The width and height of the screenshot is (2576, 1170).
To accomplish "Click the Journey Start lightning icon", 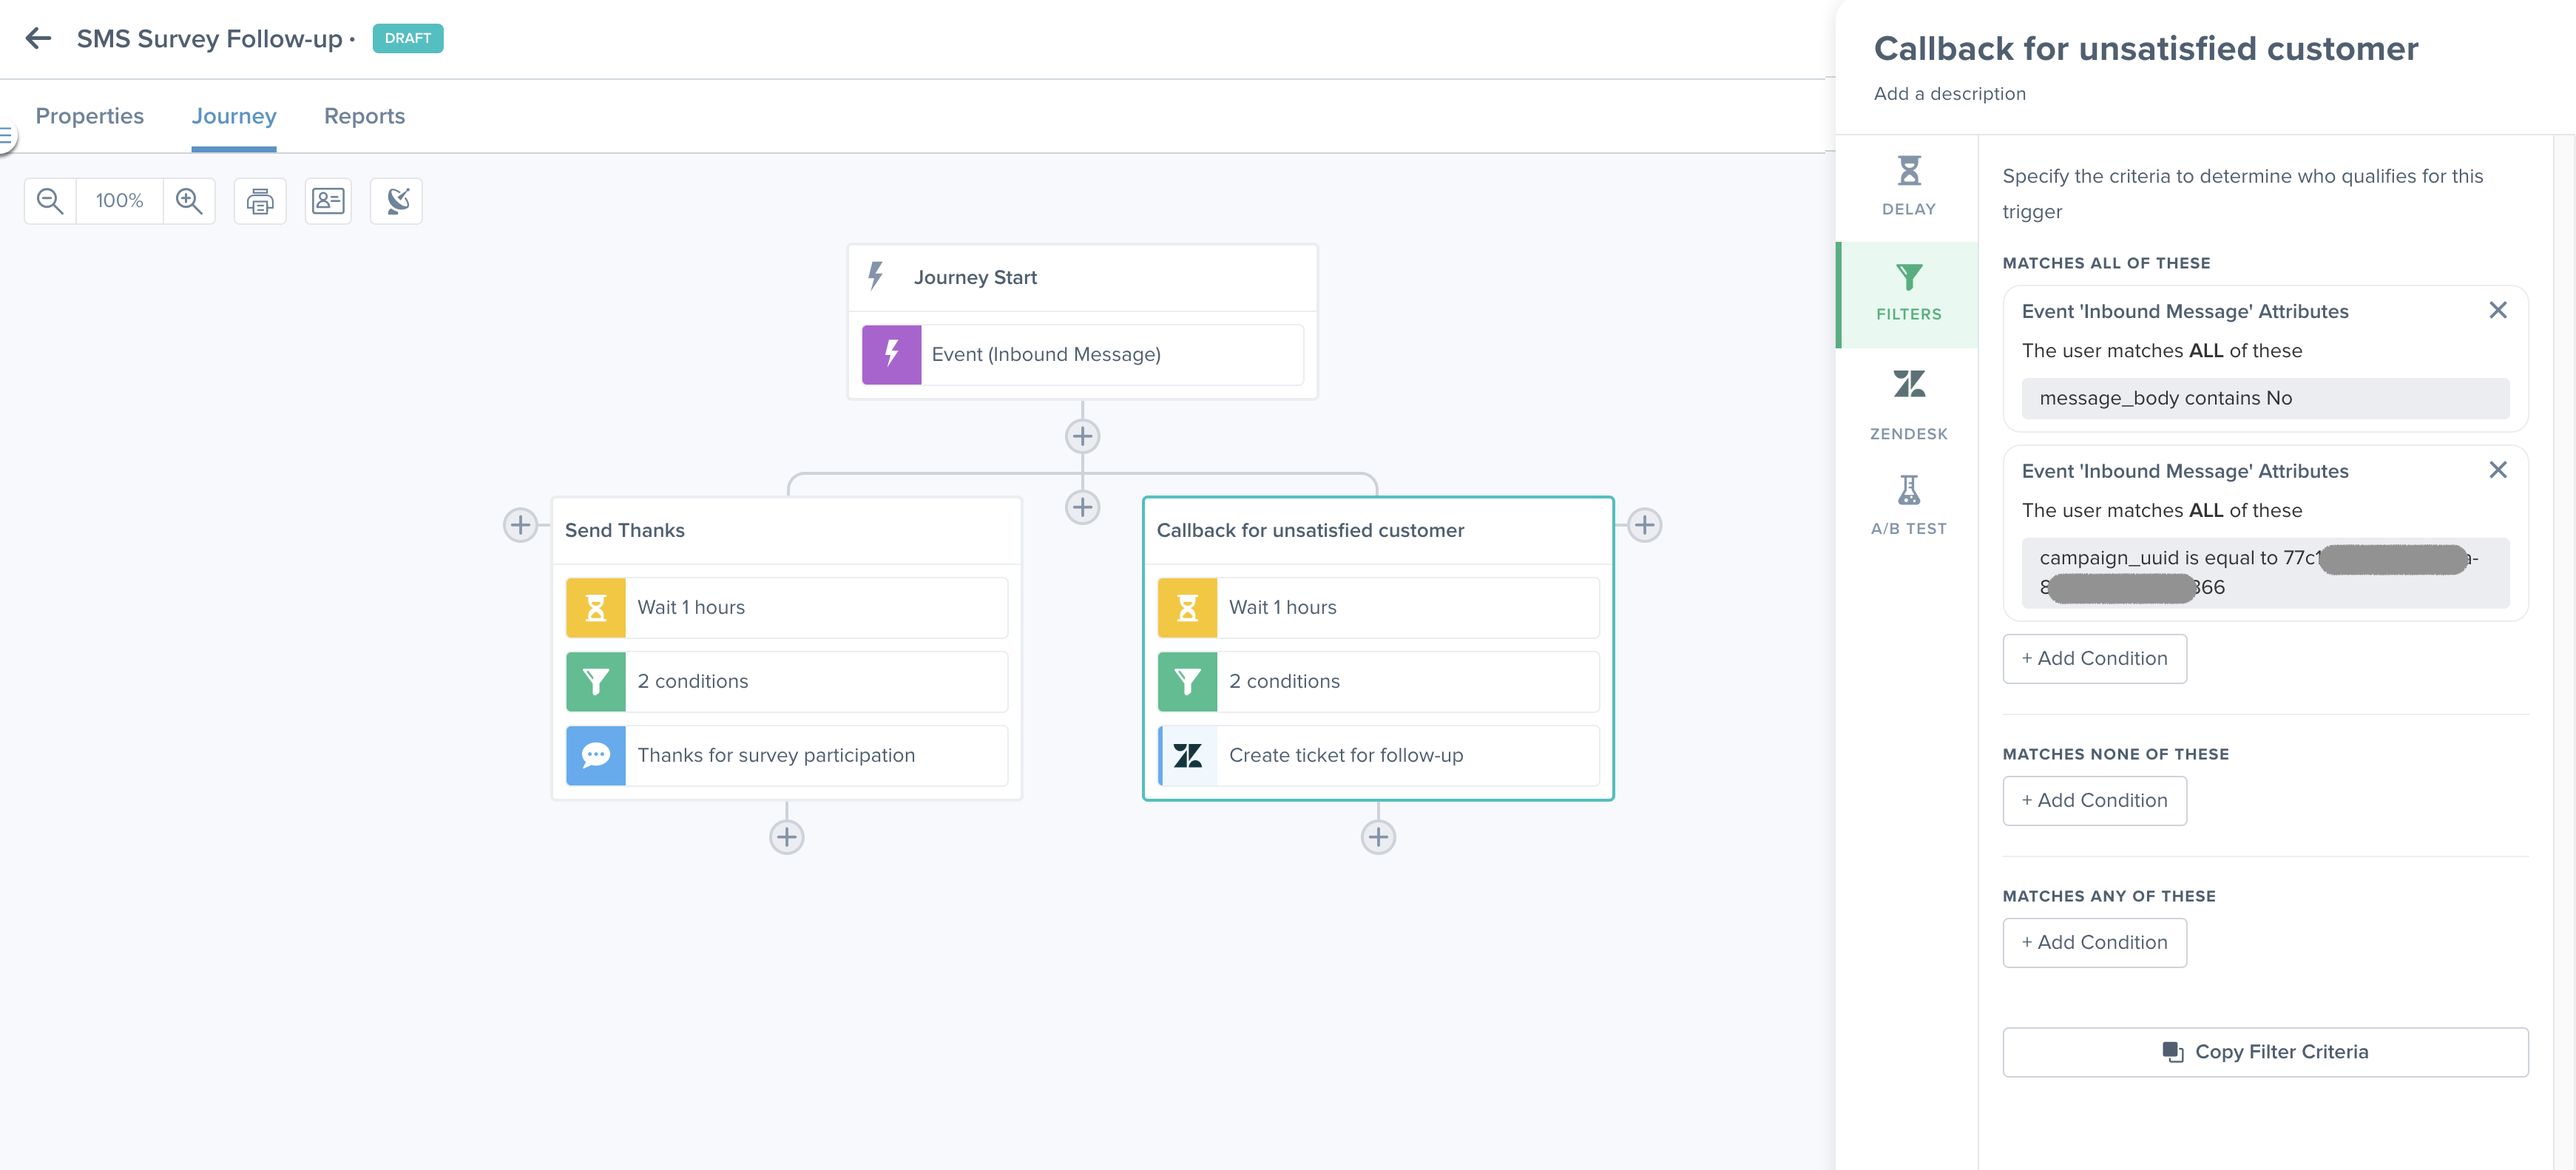I will [x=876, y=277].
